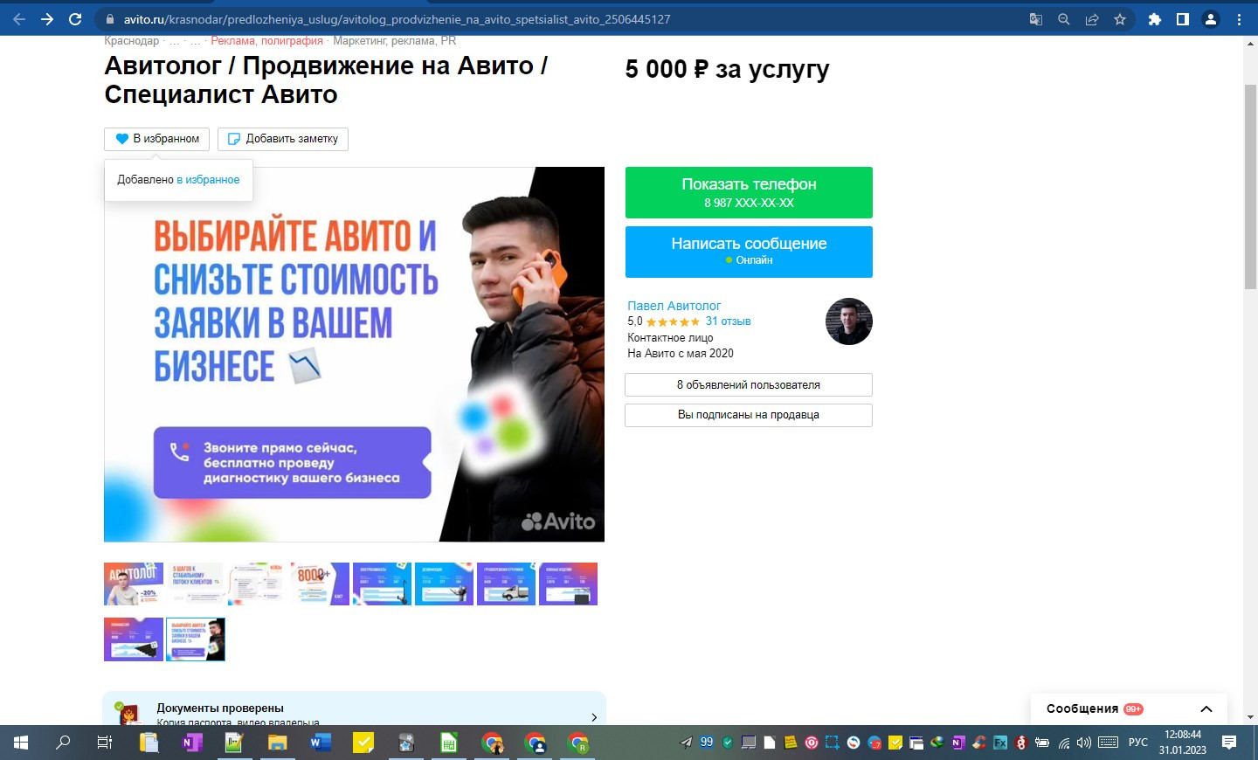
Task: View '8 объявлений пользователя'
Action: [x=749, y=385]
